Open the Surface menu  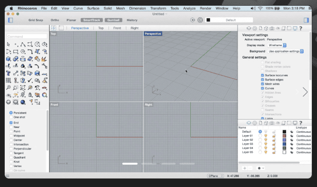click(93, 8)
